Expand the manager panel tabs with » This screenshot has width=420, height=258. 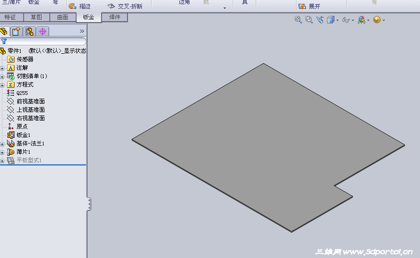tap(82, 31)
